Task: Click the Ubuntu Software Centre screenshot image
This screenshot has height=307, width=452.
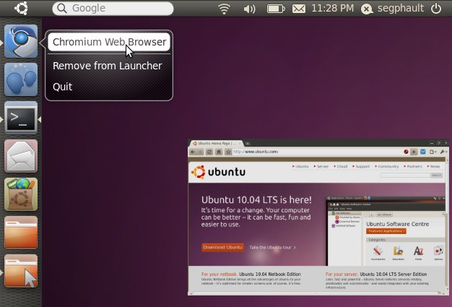Action: (386, 231)
